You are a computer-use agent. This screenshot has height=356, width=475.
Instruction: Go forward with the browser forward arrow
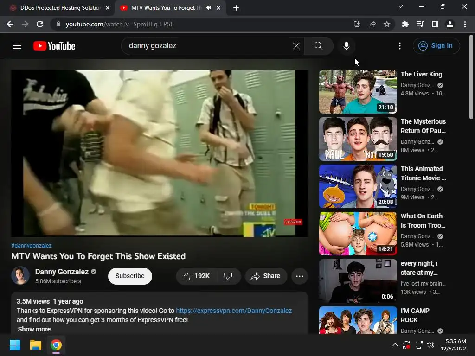pyautogui.click(x=25, y=24)
